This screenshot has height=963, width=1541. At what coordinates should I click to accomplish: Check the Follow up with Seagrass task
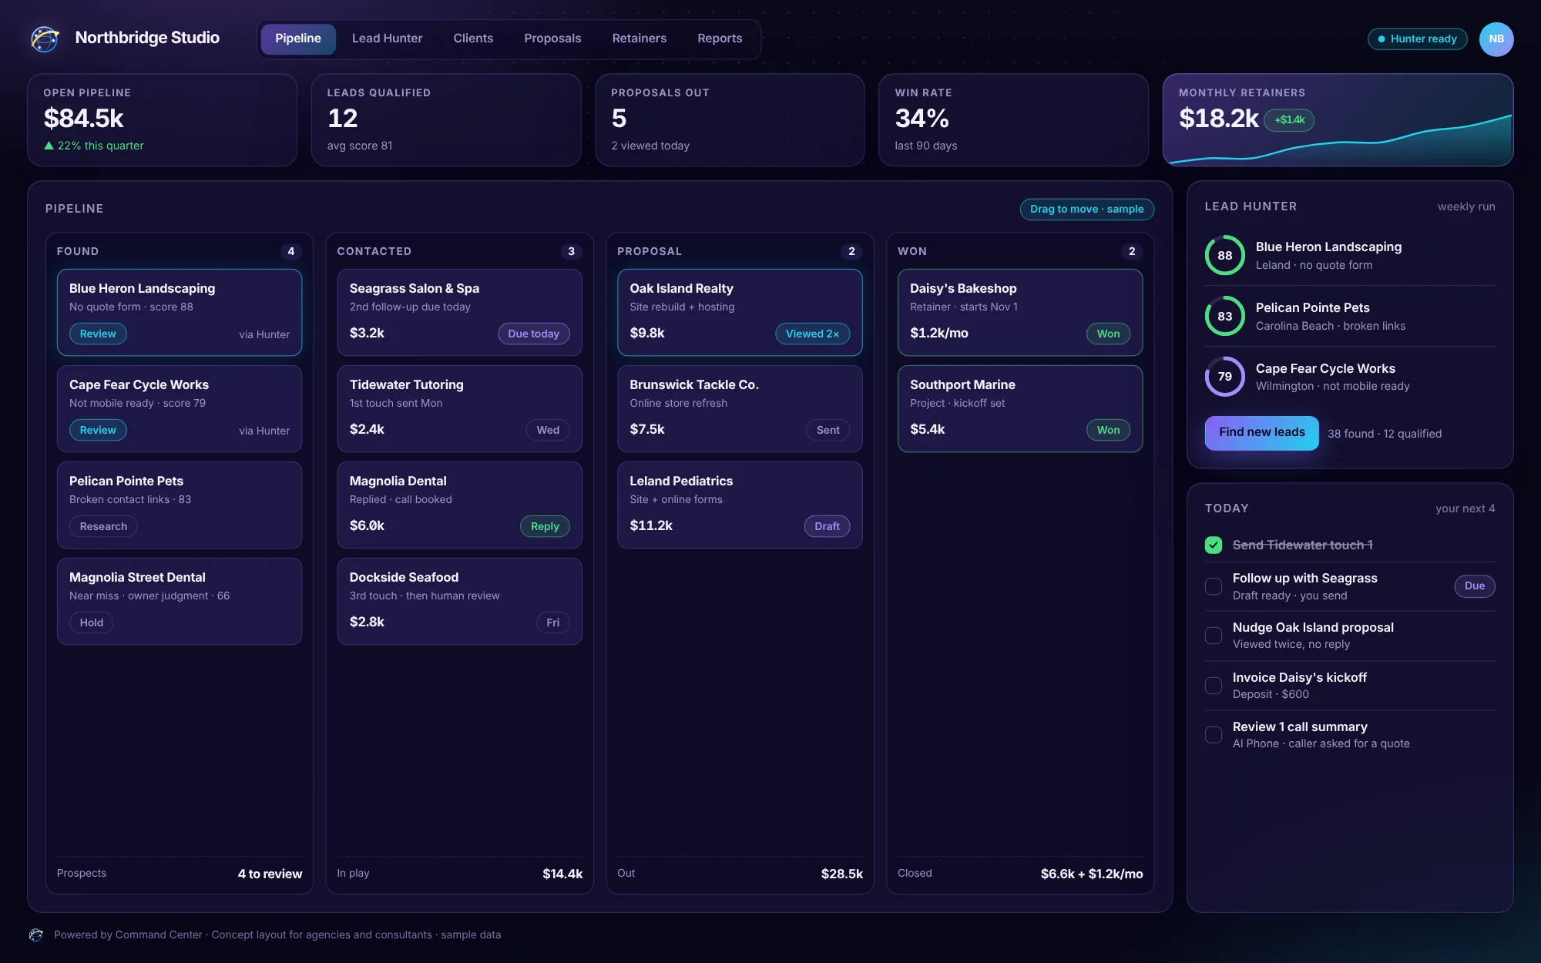pyautogui.click(x=1214, y=586)
